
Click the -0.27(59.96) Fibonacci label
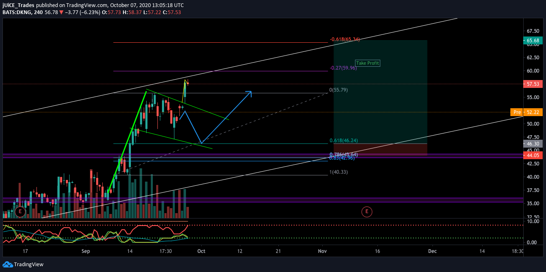(x=343, y=68)
